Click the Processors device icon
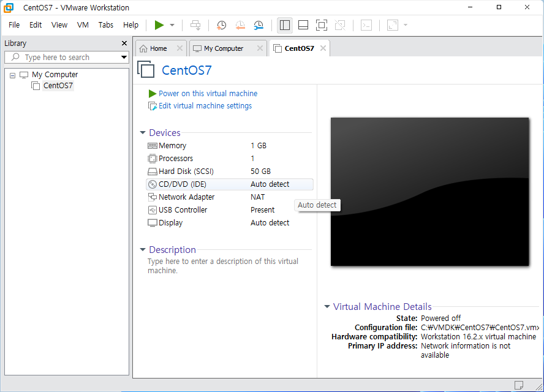Screen dimensions: 544x392 153,159
